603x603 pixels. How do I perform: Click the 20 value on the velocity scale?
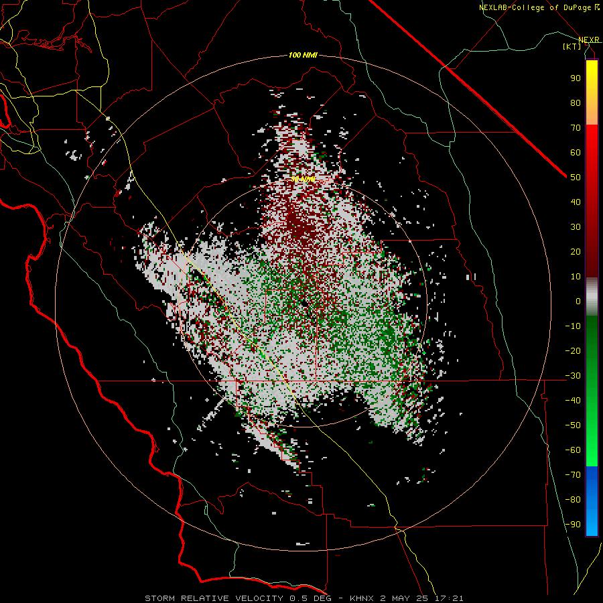(576, 252)
